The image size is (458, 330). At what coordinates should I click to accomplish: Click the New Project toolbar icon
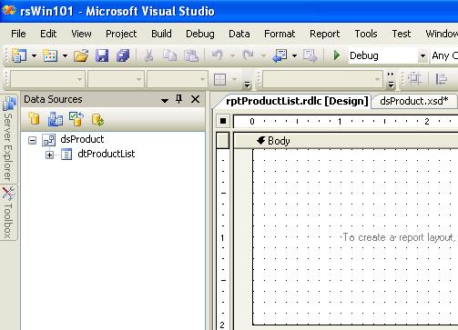pyautogui.click(x=19, y=55)
